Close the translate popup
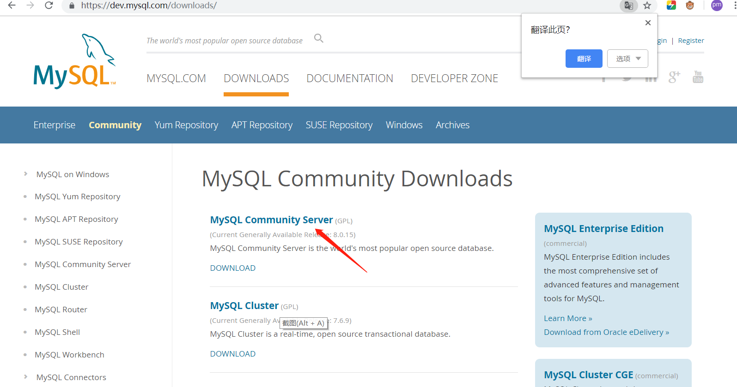 click(648, 23)
